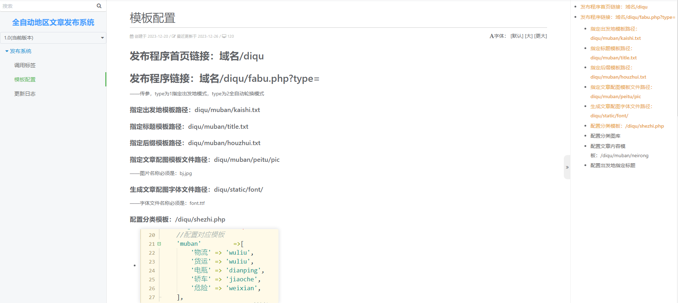The width and height of the screenshot is (678, 303).
Task: Click the 全自动地区文章发布系统 site title
Action: (x=53, y=22)
